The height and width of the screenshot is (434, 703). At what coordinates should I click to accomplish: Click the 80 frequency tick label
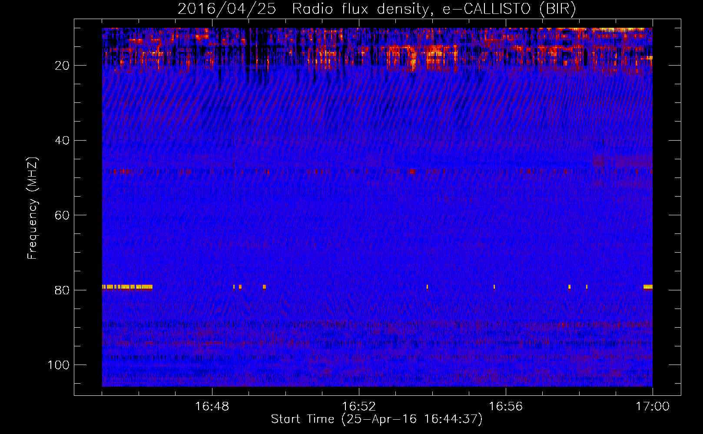[63, 290]
